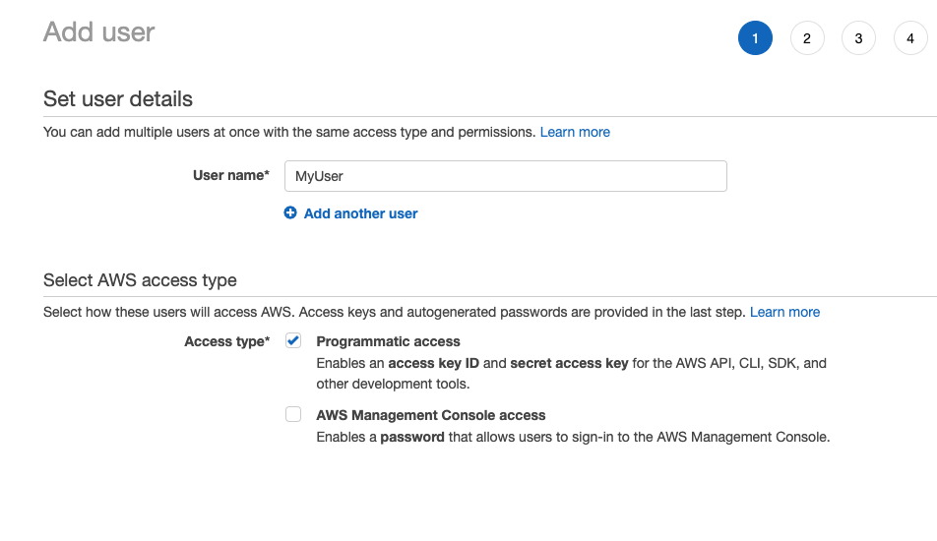Click the Set user details section heading
This screenshot has width=937, height=541.
pyautogui.click(x=118, y=99)
